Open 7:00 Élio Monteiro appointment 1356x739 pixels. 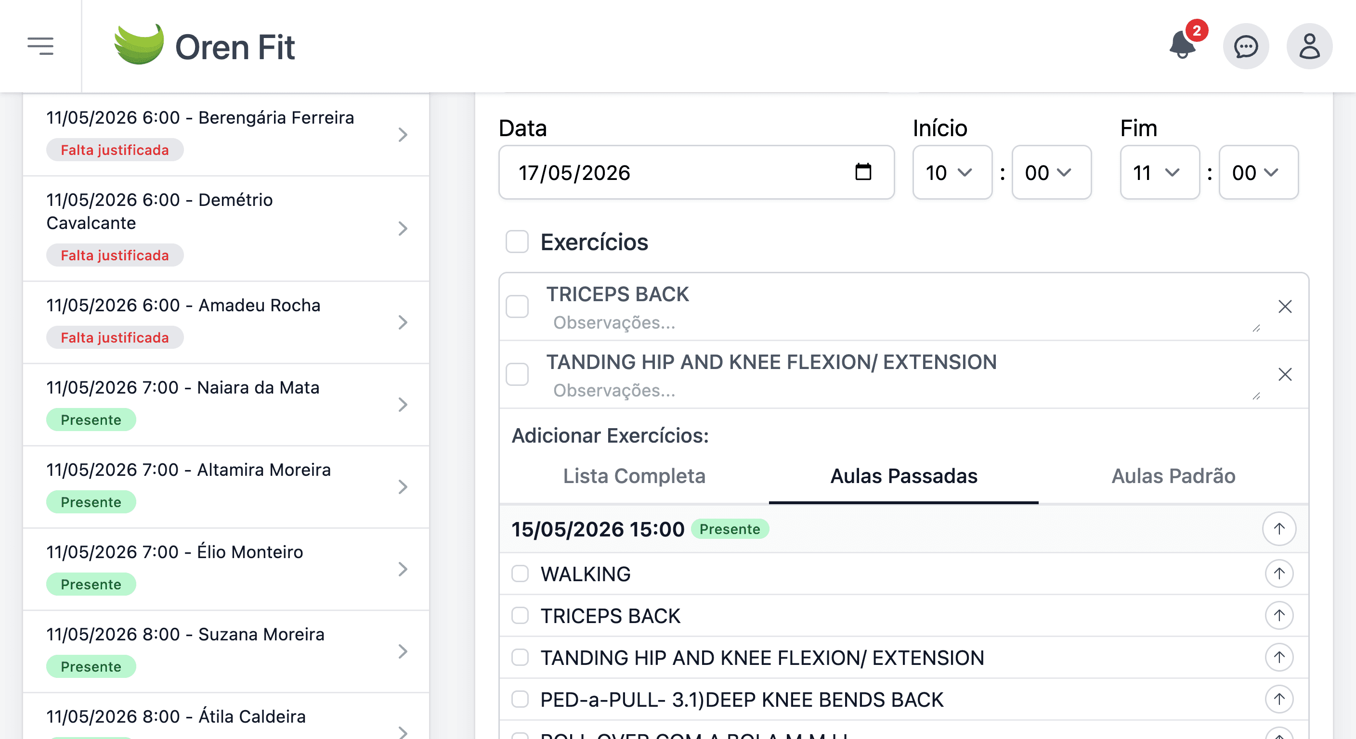[x=226, y=569]
